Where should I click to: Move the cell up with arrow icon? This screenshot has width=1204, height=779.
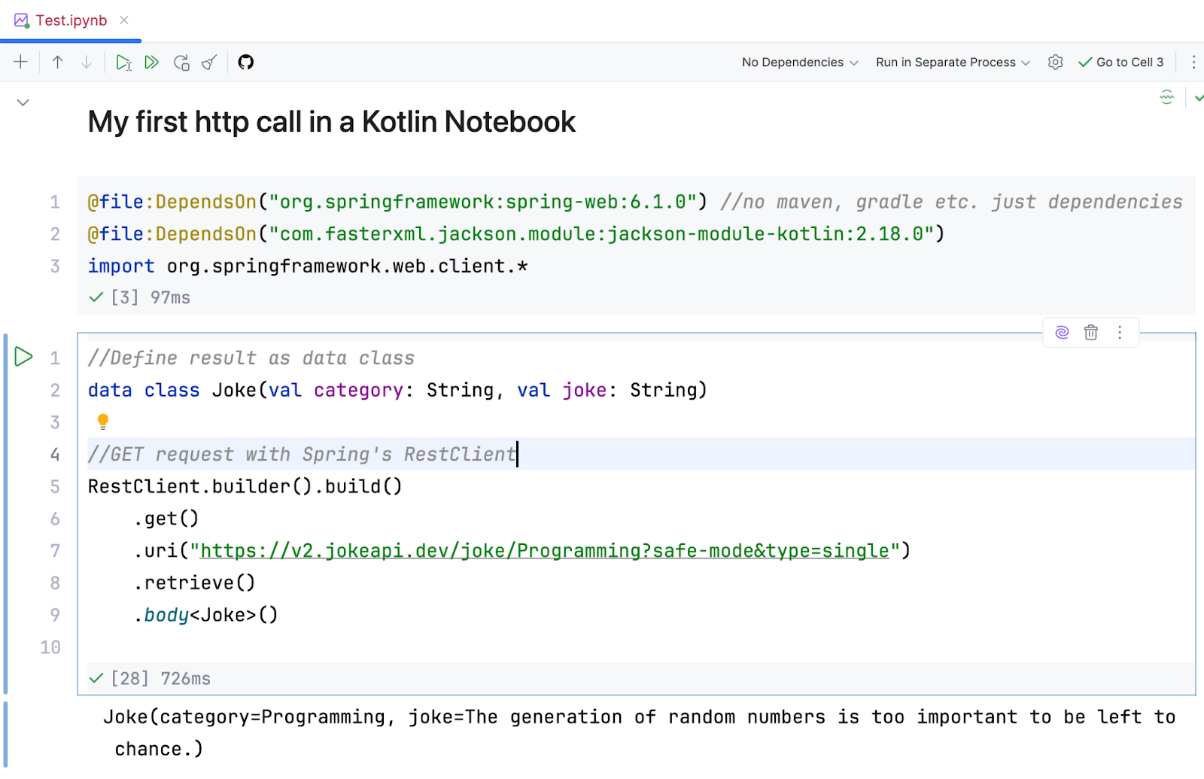coord(57,62)
